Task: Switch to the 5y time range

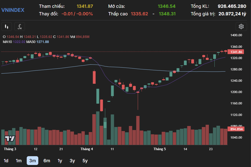Action: (x=85, y=161)
